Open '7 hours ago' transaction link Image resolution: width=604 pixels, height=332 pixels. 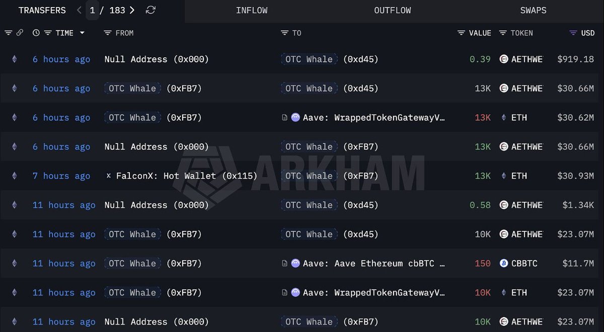point(61,176)
